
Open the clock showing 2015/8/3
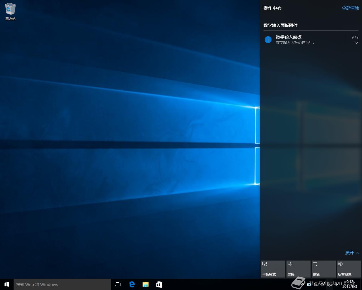(350, 284)
